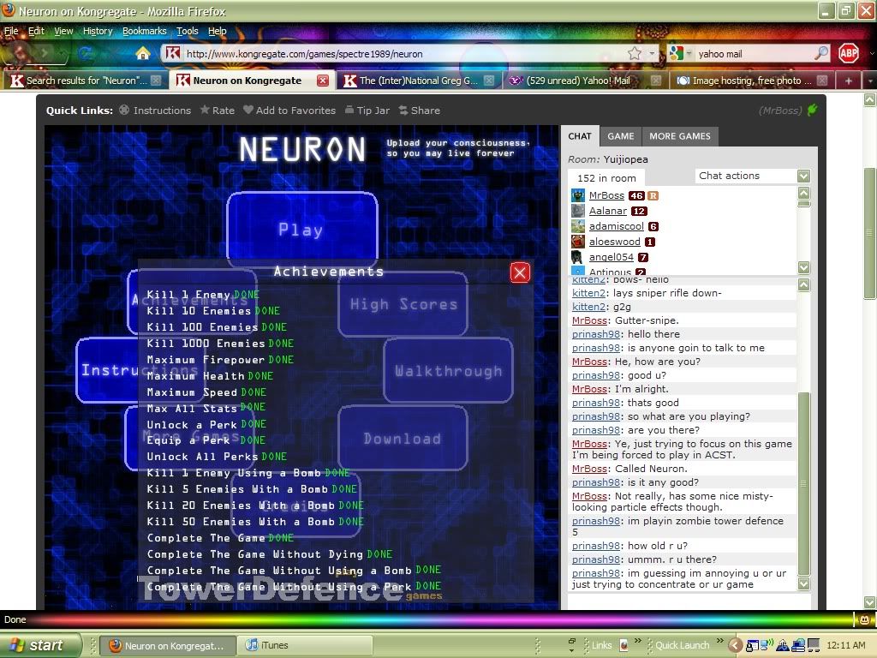Click chat messages scroll down arrow
Image resolution: width=877 pixels, height=658 pixels.
pyautogui.click(x=803, y=584)
